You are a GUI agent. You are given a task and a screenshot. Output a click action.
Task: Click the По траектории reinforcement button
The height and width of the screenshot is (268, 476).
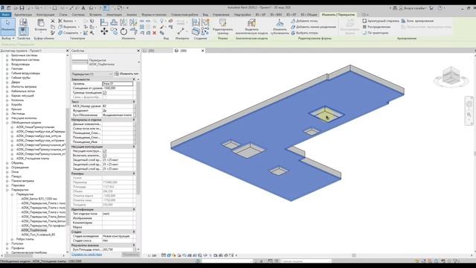376,33
